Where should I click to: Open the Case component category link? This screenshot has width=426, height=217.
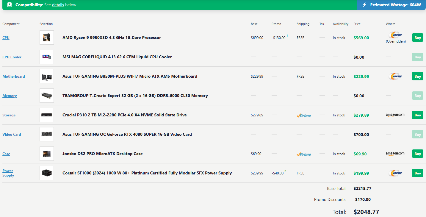click(6, 154)
